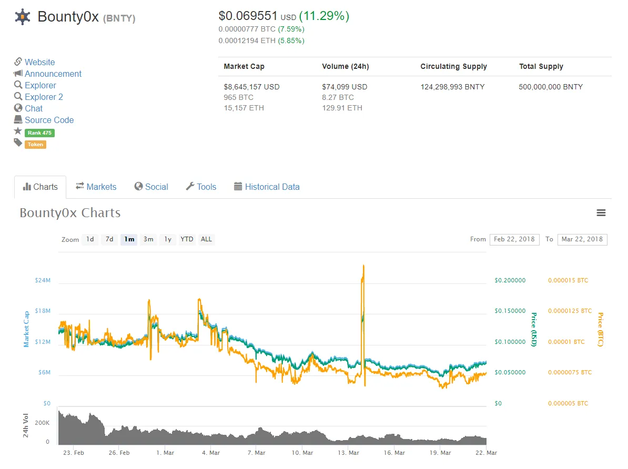Click the Market Cap column header

(244, 66)
